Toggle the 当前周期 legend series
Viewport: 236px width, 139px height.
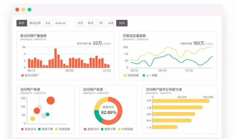(x=131, y=75)
